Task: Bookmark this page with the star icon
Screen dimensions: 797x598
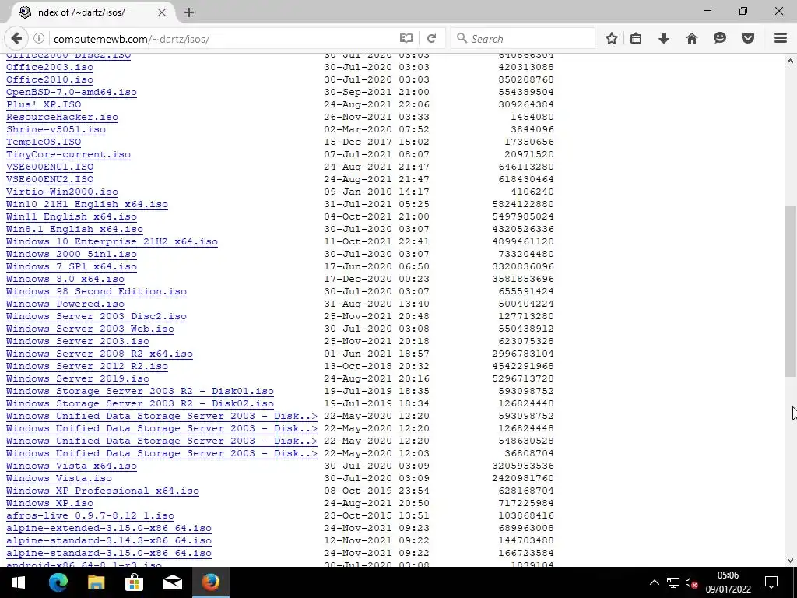Action: tap(612, 39)
